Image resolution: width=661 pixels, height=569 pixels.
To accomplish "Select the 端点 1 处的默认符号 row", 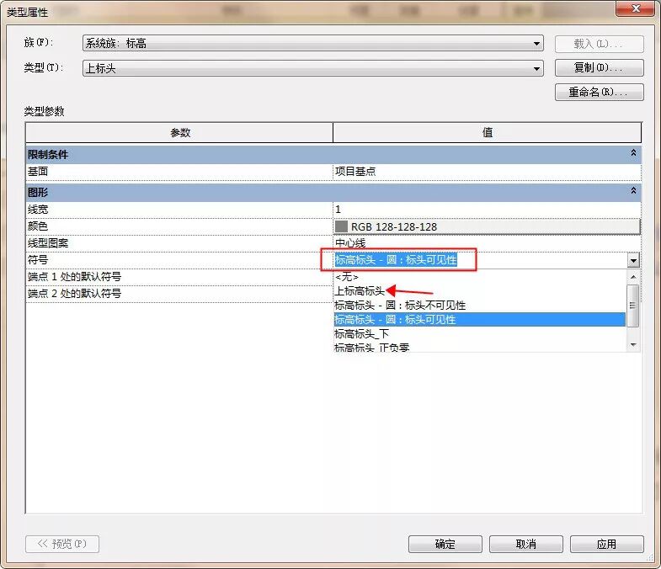I will [179, 277].
